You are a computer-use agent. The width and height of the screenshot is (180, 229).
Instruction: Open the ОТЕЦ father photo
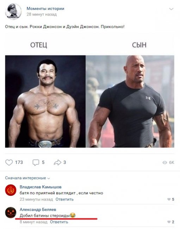click(45, 101)
